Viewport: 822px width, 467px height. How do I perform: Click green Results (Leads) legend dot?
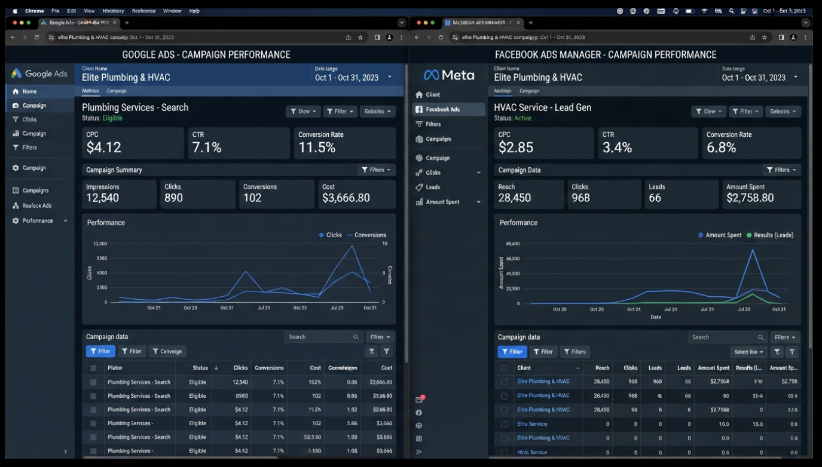(x=749, y=235)
